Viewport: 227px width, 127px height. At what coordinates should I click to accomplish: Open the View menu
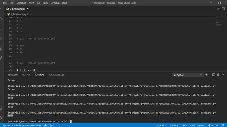point(32,3)
